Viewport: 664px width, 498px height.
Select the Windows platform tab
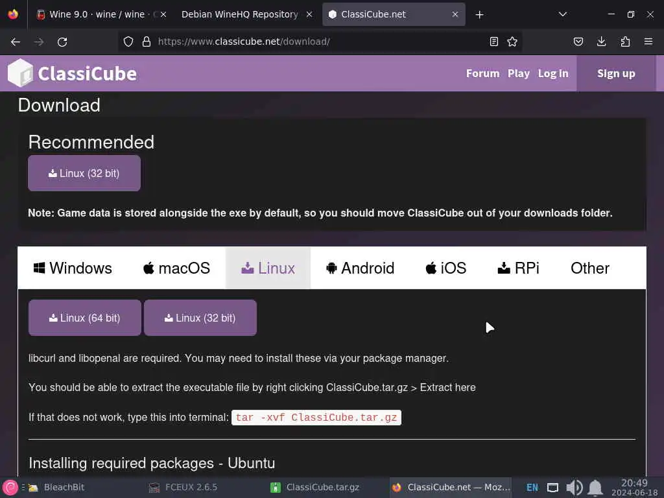[73, 268]
